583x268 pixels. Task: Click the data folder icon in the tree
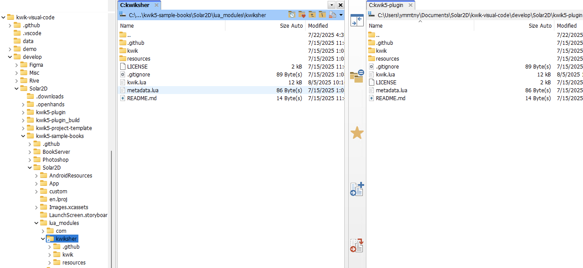[17, 41]
